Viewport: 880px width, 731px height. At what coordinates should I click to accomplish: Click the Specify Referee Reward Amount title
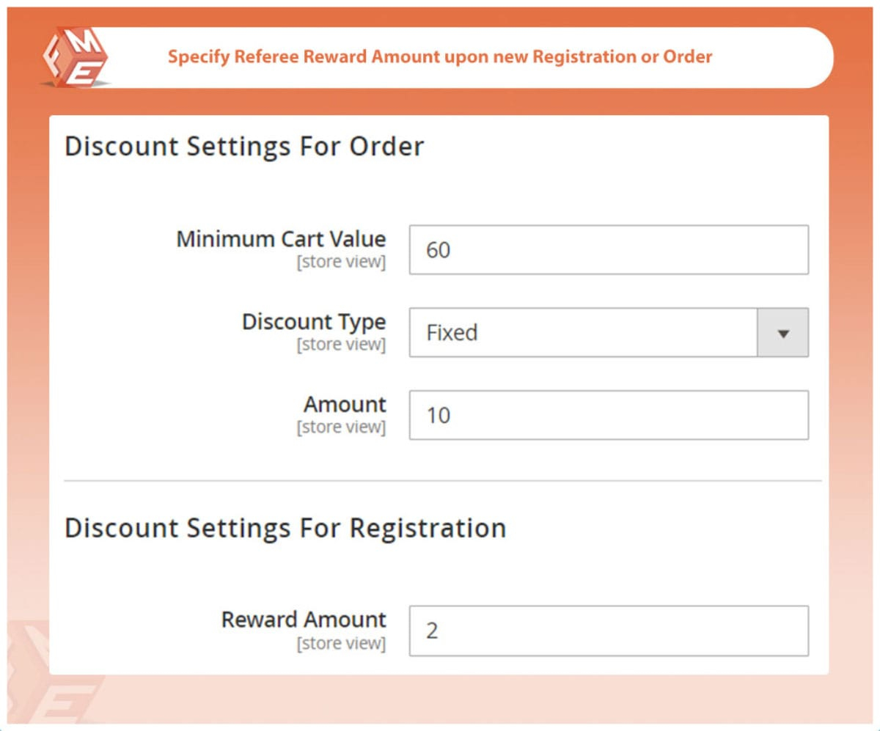coord(440,57)
